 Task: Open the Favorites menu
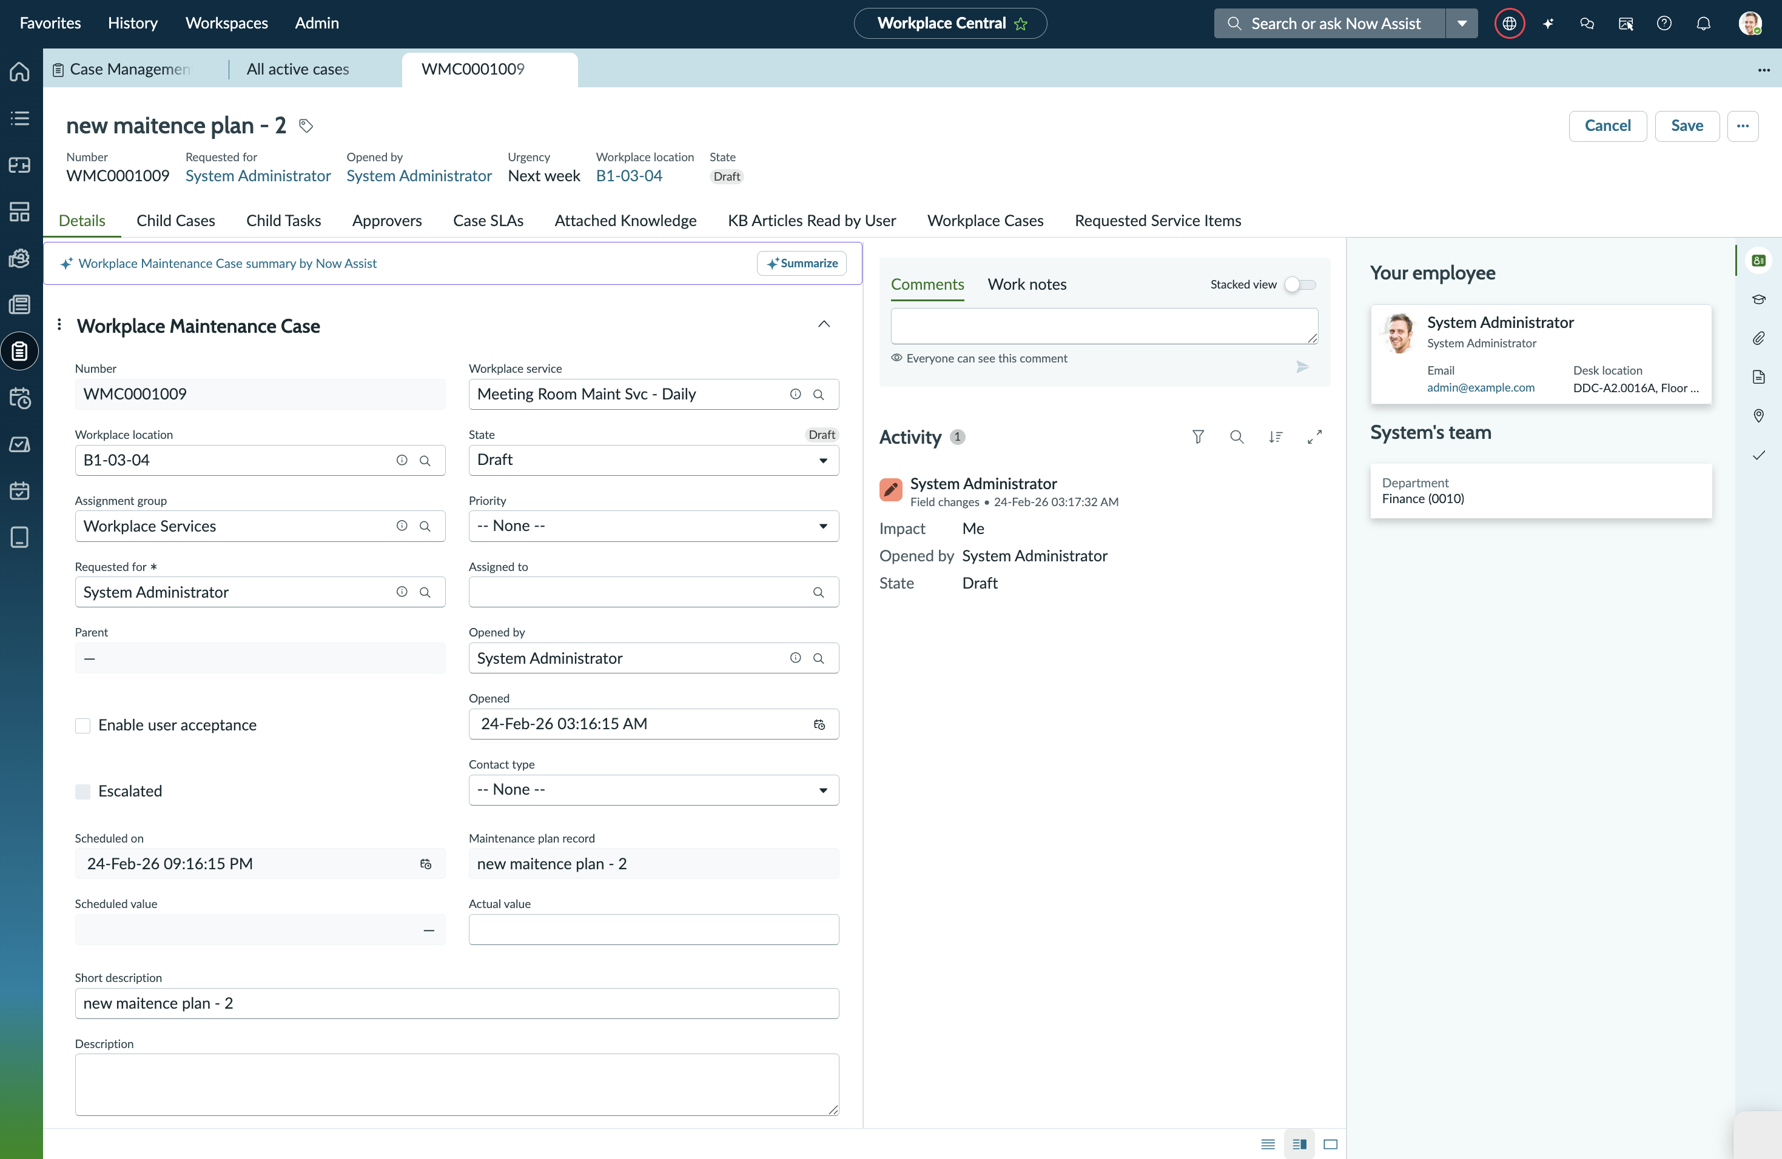[50, 23]
